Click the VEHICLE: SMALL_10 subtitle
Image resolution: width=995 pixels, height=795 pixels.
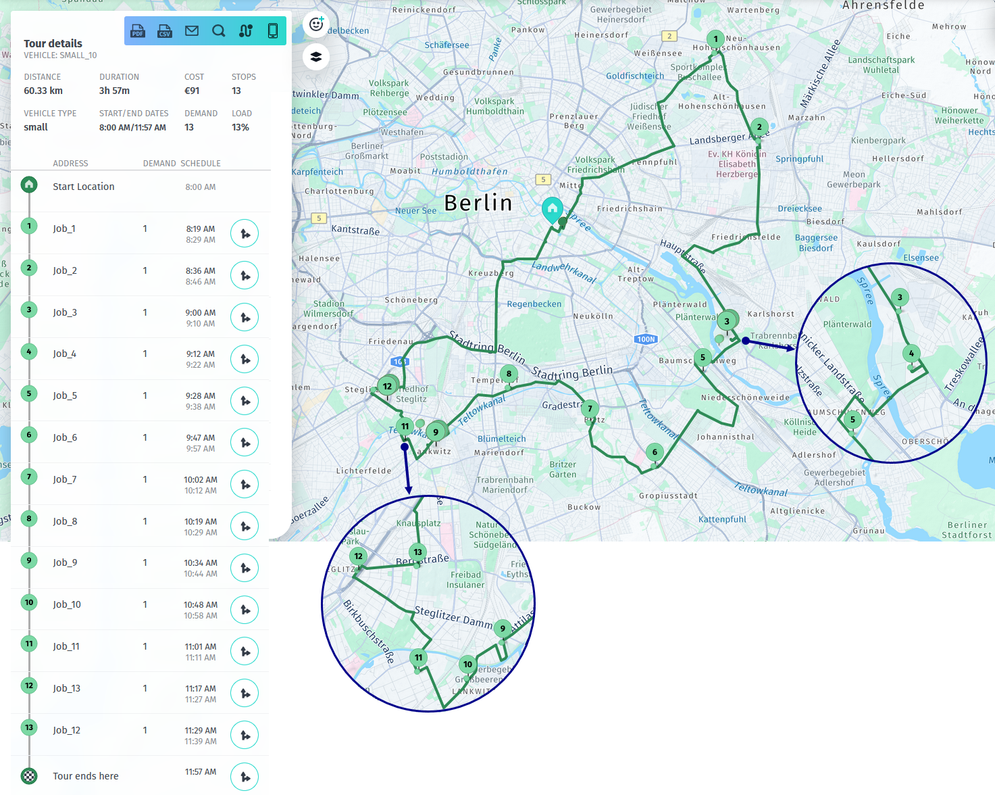60,55
